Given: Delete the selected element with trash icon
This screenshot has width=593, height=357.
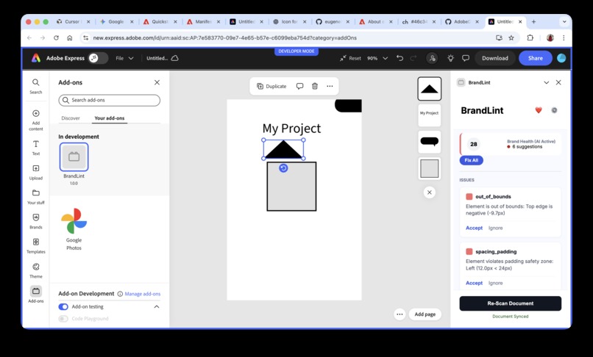Looking at the screenshot, I should [315, 86].
